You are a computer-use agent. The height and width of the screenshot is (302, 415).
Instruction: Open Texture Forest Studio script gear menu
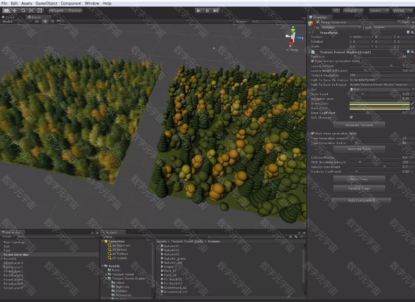click(x=412, y=52)
